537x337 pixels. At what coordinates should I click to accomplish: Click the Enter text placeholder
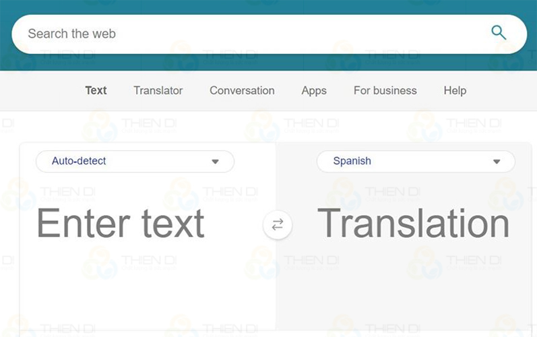pyautogui.click(x=120, y=224)
